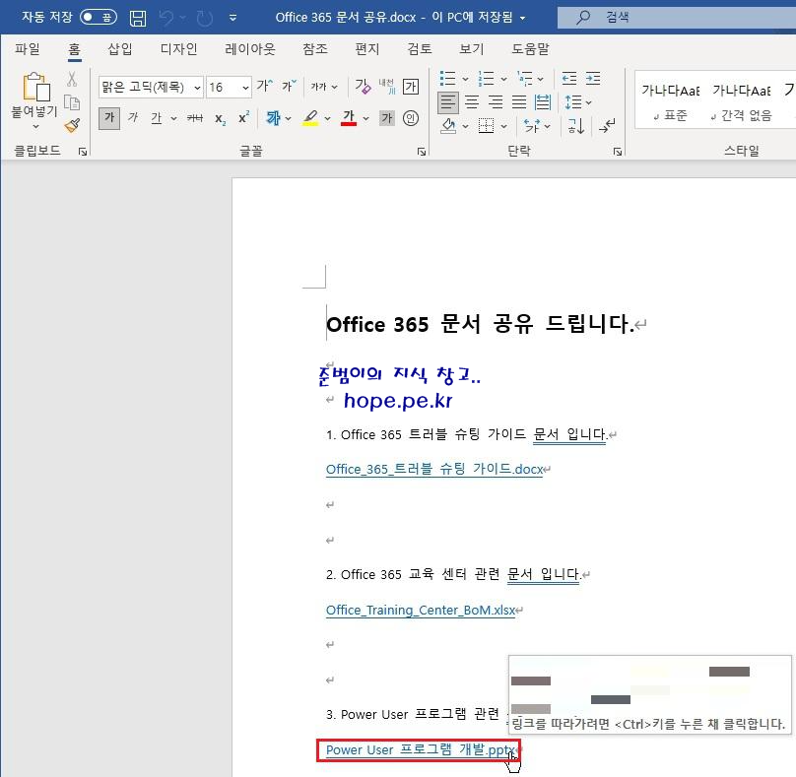Screen dimensions: 796x777
Task: Open the 디자인 ribbon tab
Action: pyautogui.click(x=178, y=48)
